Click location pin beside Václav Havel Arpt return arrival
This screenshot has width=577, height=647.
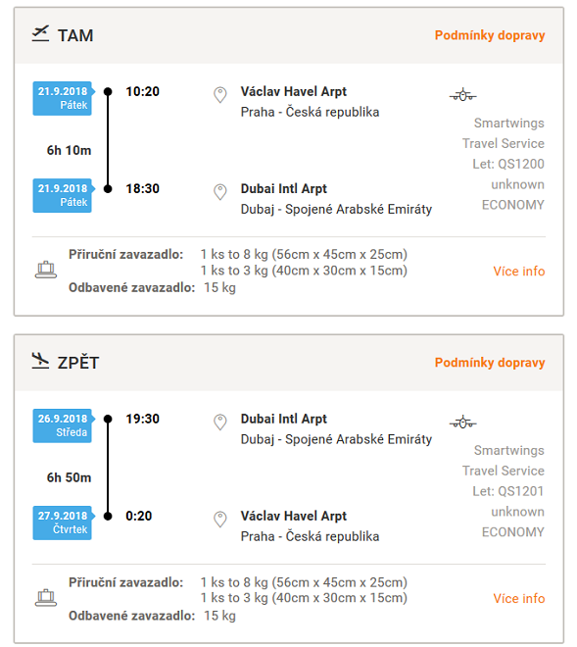[220, 520]
